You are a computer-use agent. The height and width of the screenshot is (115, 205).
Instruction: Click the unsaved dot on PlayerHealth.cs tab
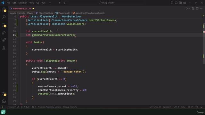pyautogui.click(x=33, y=9)
